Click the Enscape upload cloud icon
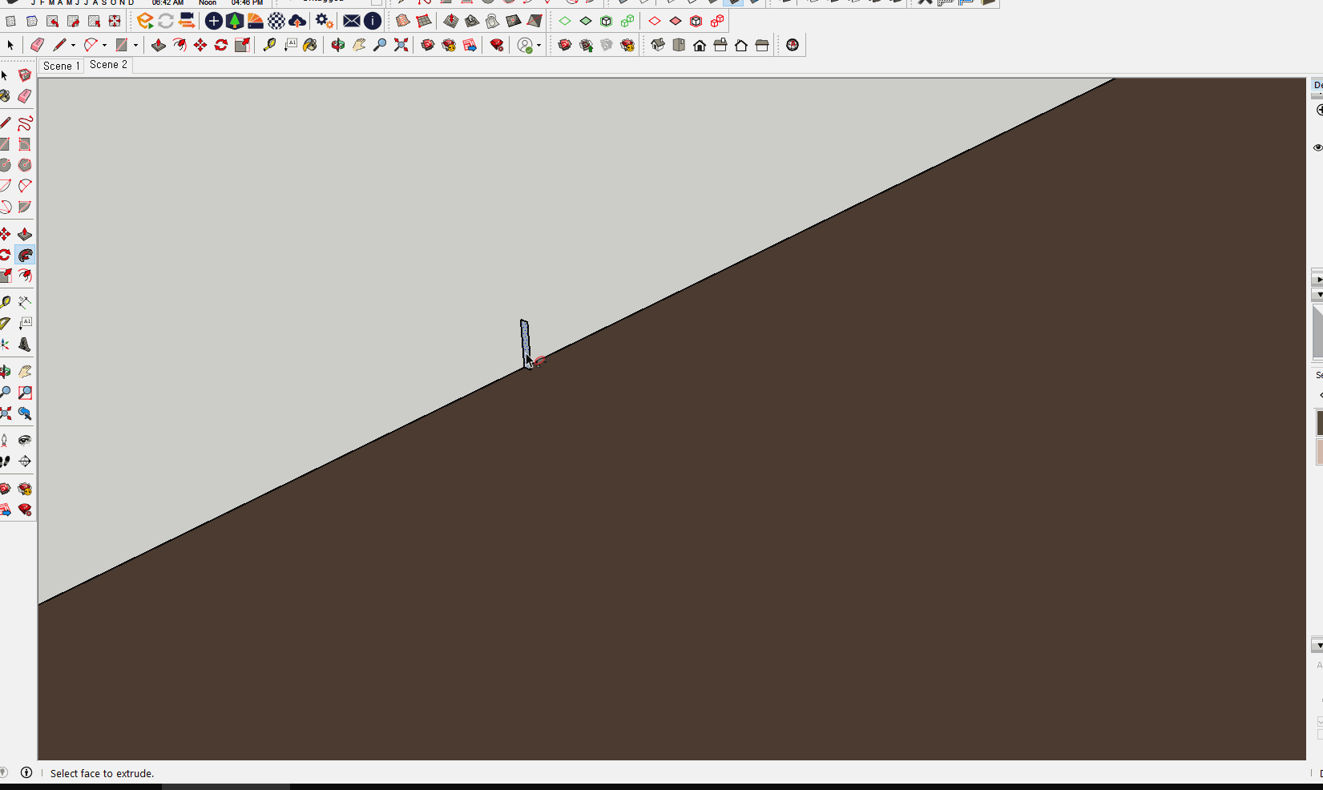Screen dimensions: 1323x790 point(297,21)
